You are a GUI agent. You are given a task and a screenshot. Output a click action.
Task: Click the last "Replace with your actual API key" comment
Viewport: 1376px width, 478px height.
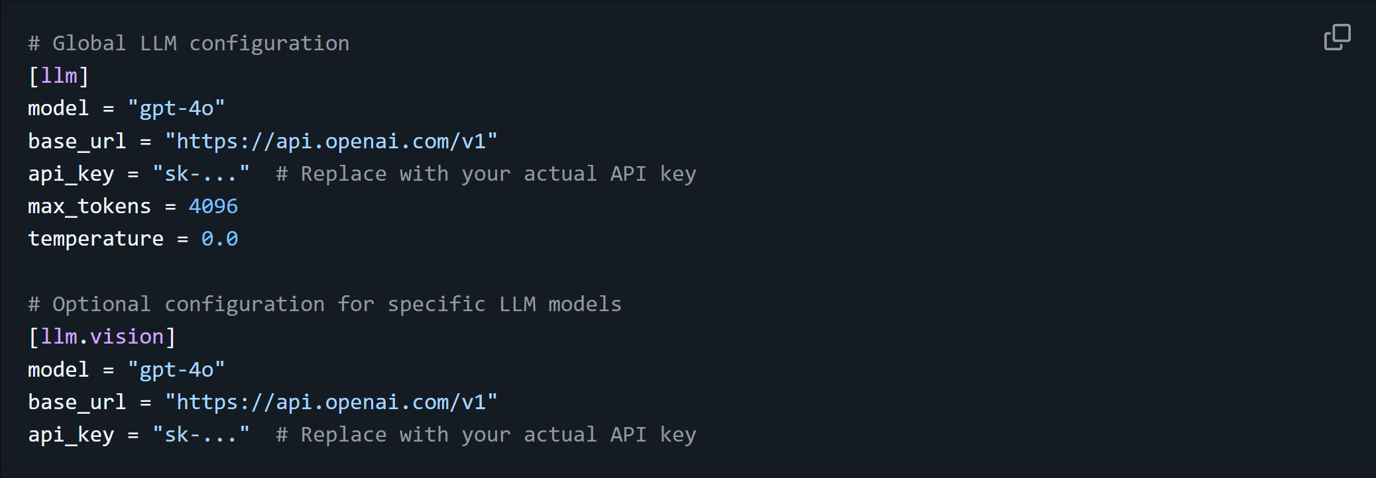click(x=486, y=435)
